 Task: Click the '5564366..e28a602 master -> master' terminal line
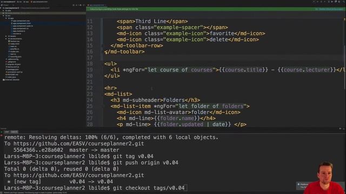click(x=66, y=150)
